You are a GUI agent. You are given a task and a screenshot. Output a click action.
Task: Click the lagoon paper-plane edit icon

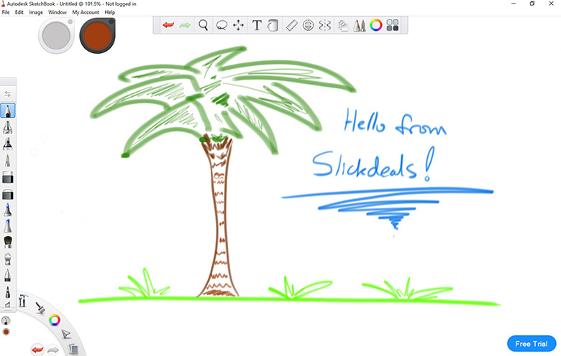point(66,334)
